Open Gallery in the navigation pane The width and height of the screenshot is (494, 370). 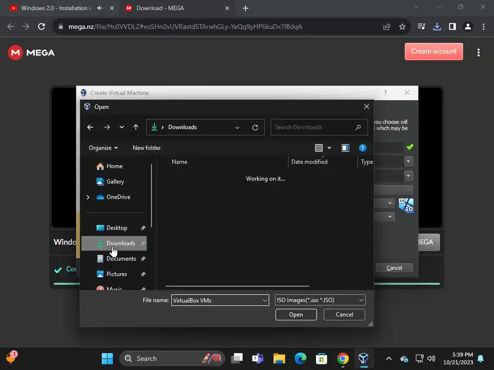click(x=115, y=182)
